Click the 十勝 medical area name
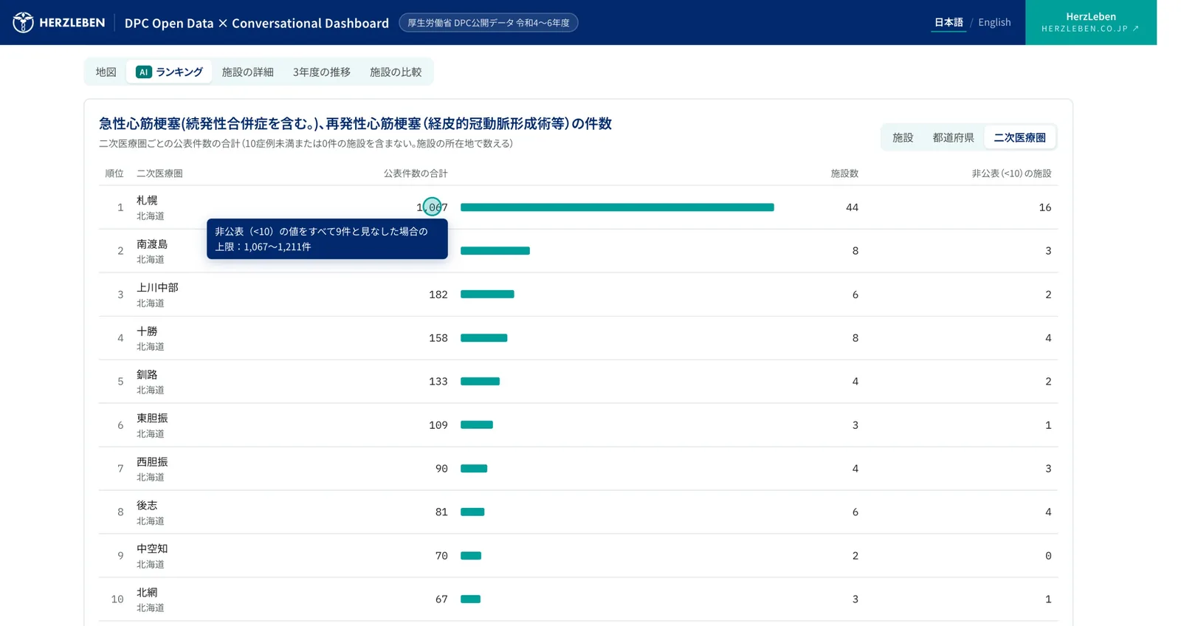1181x626 pixels. pyautogui.click(x=147, y=331)
